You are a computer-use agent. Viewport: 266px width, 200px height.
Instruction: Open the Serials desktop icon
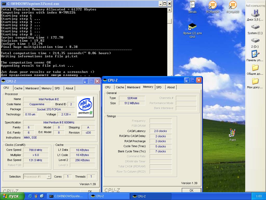192,7
